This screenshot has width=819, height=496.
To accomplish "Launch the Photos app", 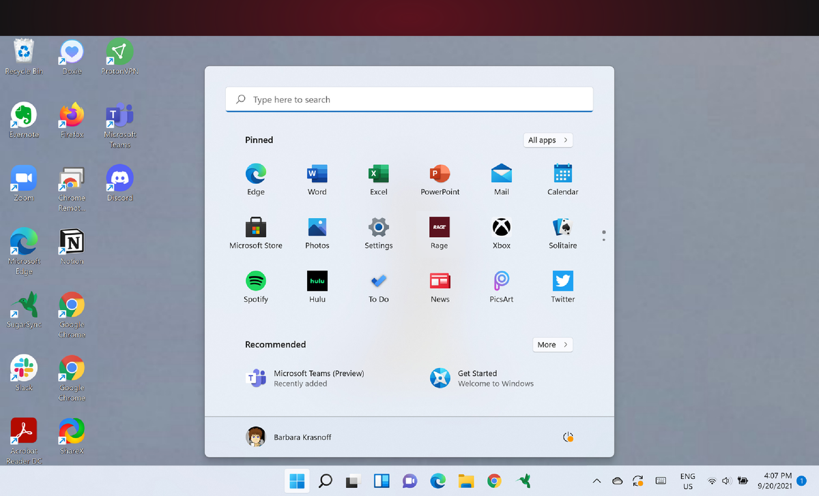I will (x=317, y=233).
